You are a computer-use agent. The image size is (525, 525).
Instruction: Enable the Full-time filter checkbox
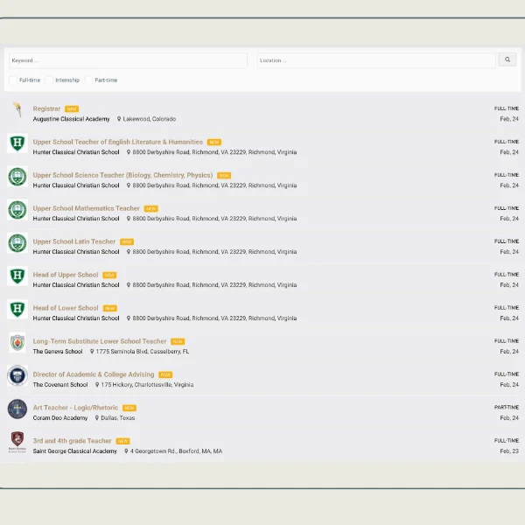tap(14, 80)
